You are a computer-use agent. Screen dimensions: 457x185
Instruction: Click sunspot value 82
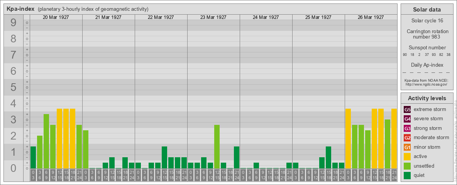click(441, 55)
